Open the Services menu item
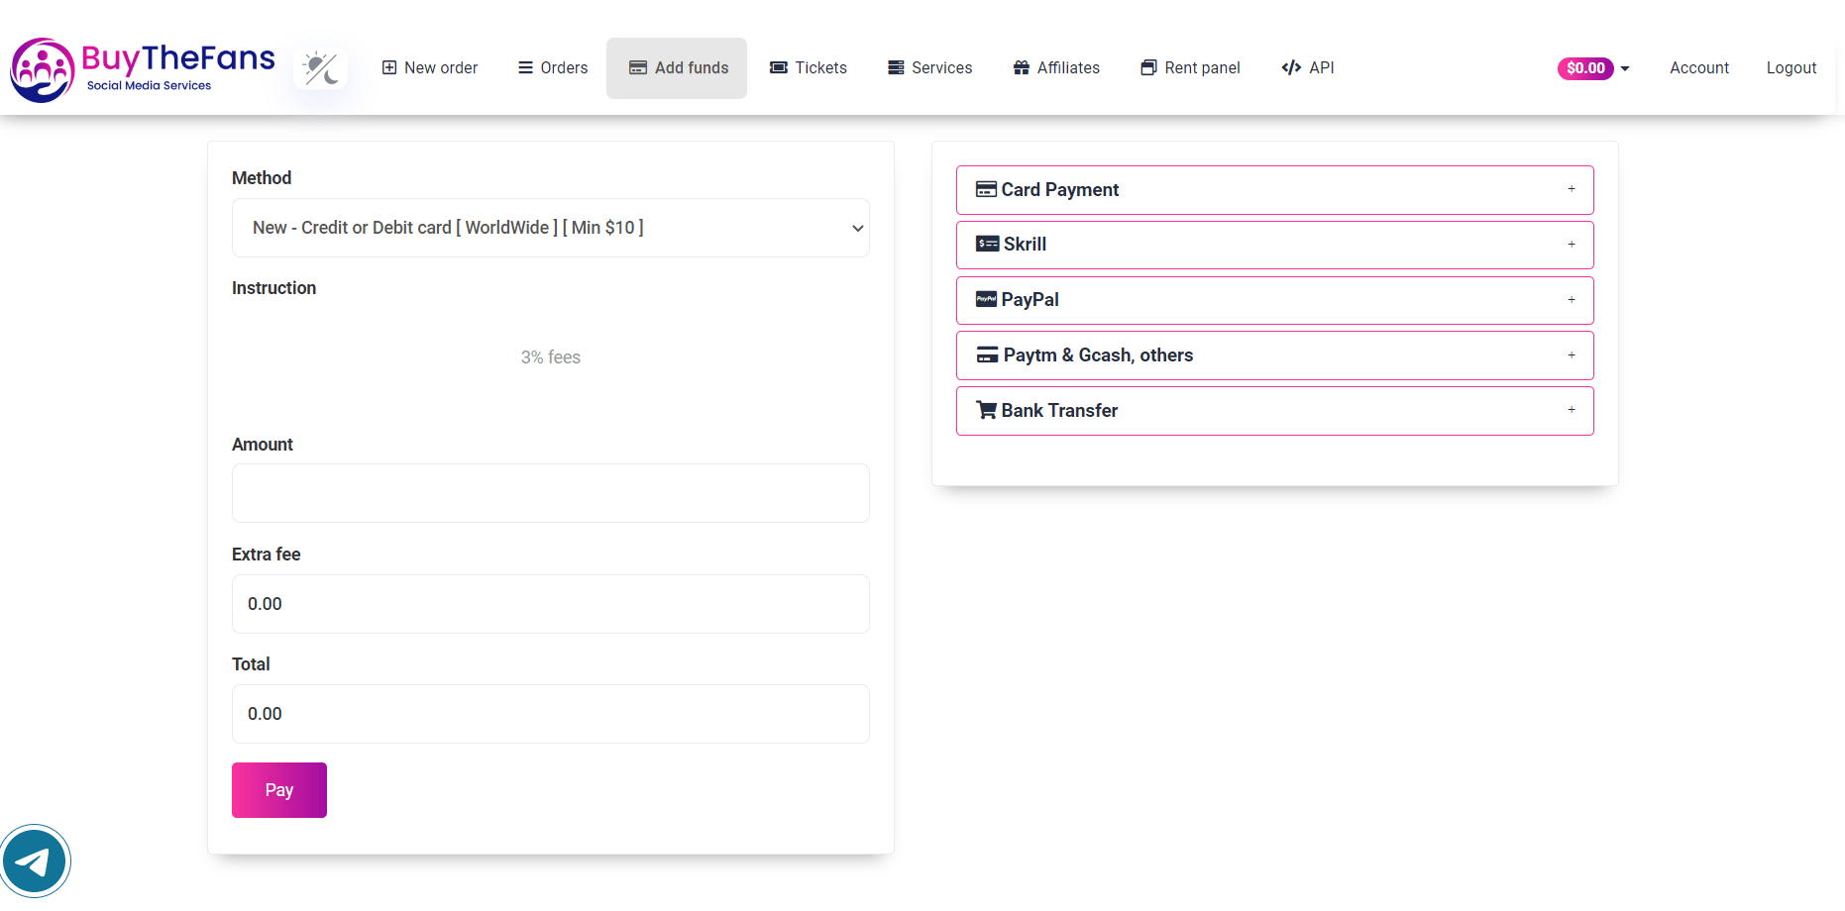 click(x=929, y=68)
